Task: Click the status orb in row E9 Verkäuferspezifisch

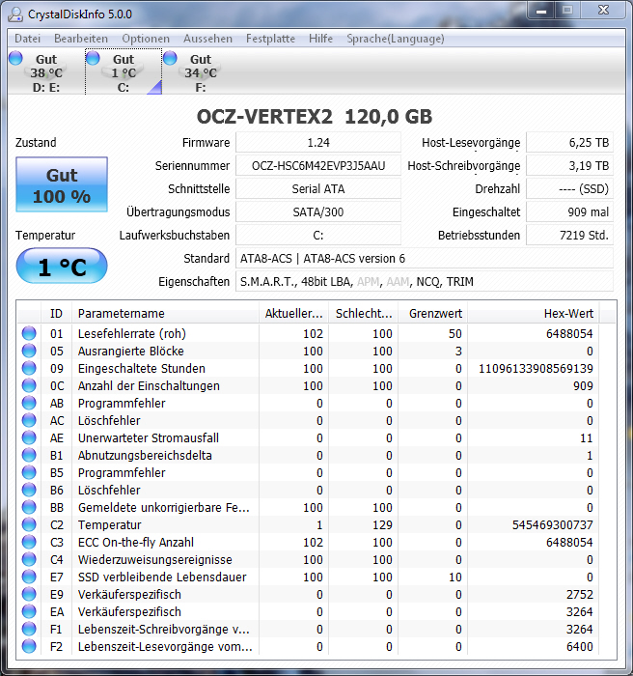Action: pyautogui.click(x=29, y=594)
